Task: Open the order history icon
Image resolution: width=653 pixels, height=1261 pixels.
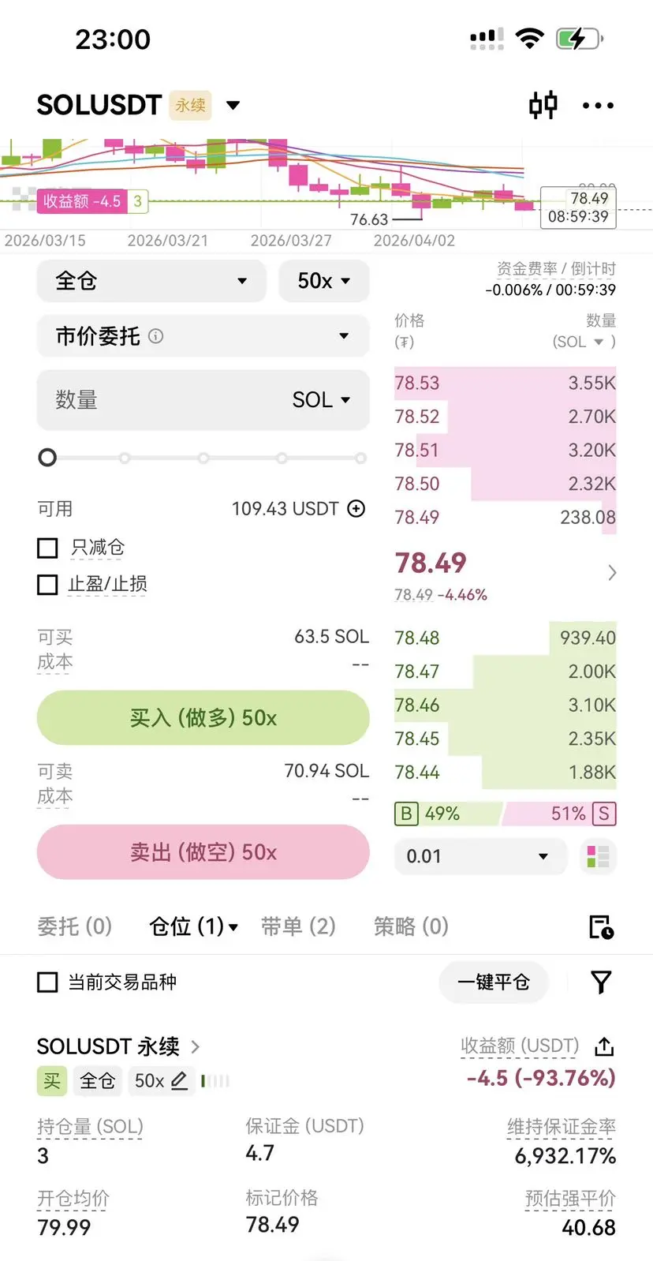Action: pyautogui.click(x=601, y=927)
